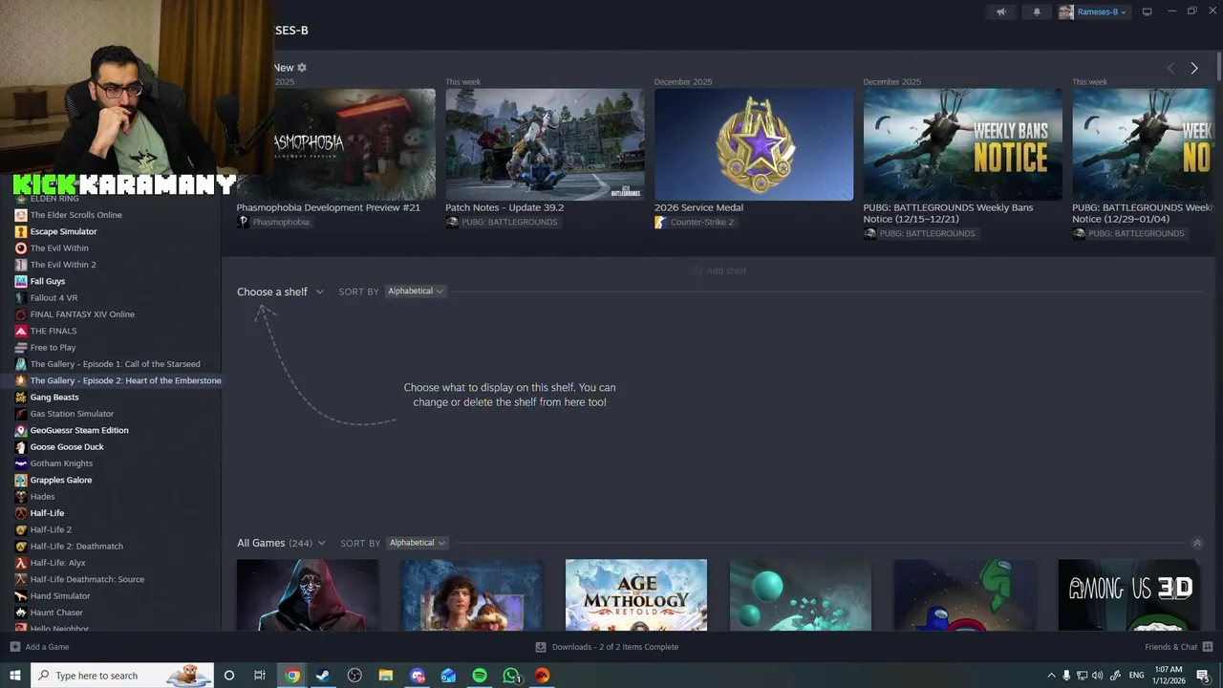Select Half-Life 2 entry
Viewport: 1223px width, 688px height.
click(51, 529)
